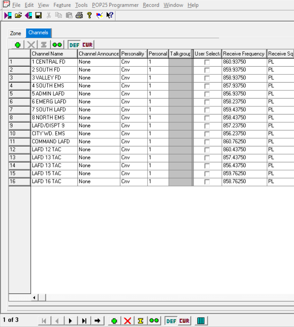Add a channel with the green plus above the grid
Screen dimensions: 294x327
tap(18, 45)
